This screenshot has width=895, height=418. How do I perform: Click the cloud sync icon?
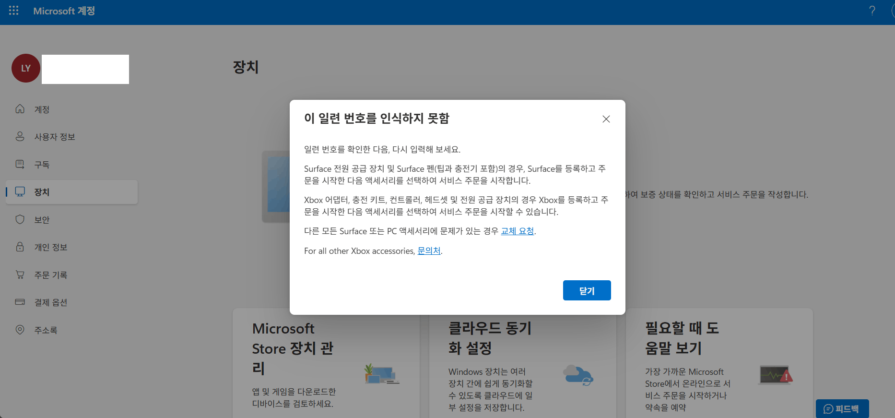[x=578, y=375]
